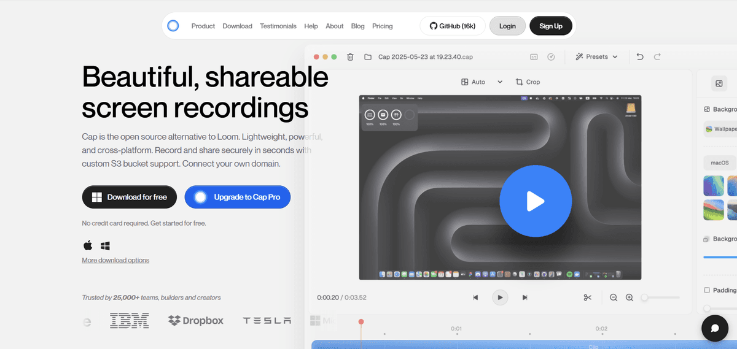Screen dimensions: 737x349
Task: Open the chat support bubble
Action: 714,328
